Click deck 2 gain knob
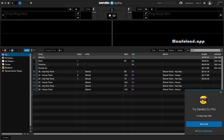 [x=129, y=9]
